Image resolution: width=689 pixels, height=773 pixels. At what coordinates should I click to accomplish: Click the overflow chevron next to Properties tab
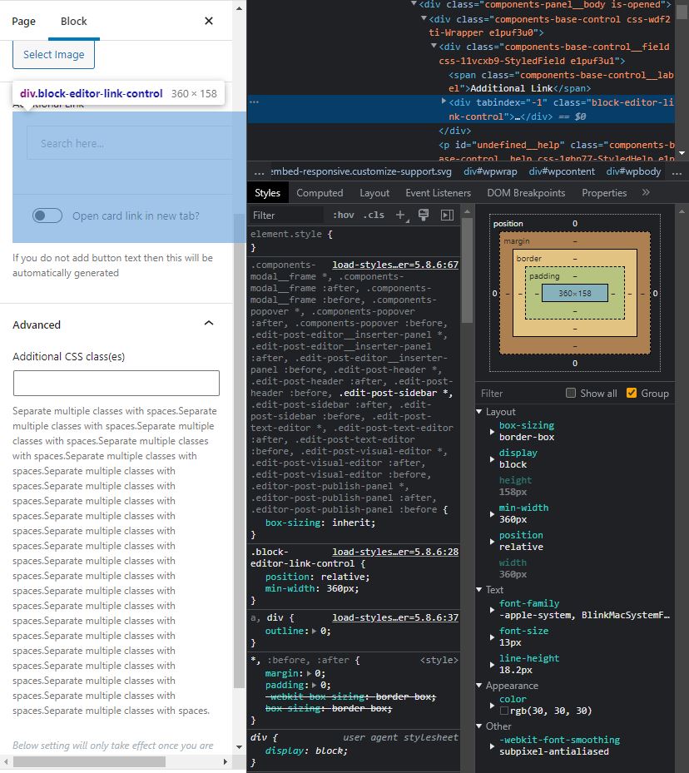(x=647, y=192)
